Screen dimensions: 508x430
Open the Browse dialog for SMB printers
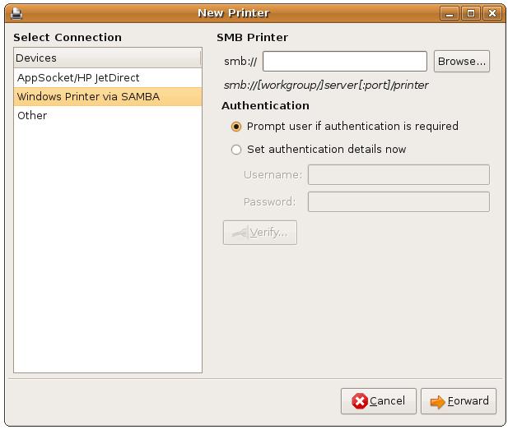461,62
